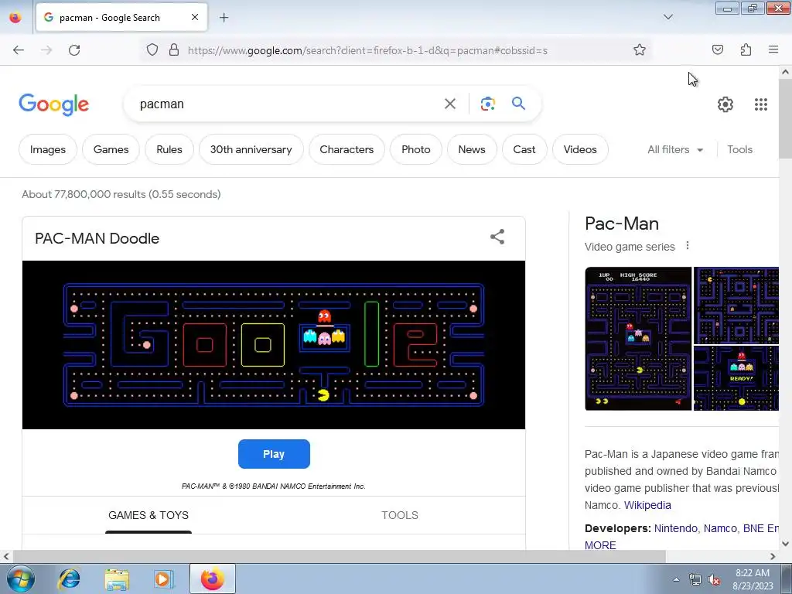Viewport: 792px width, 594px height.
Task: Open the READY! Pac-Man thumbnail
Action: click(736, 378)
